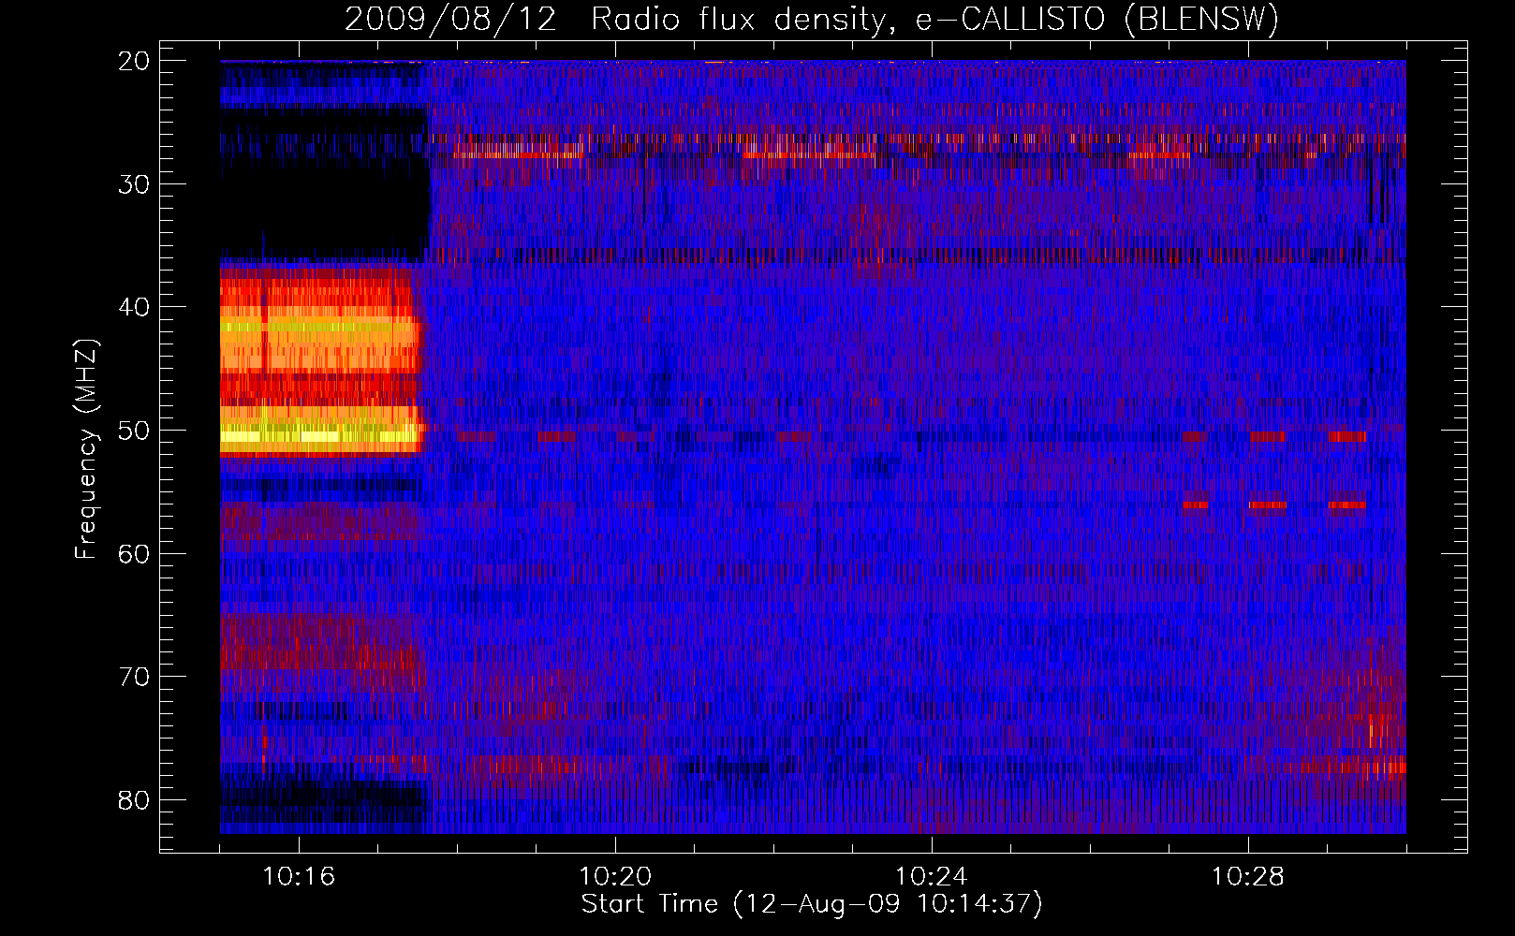Click the 80 frequency tick label
The width and height of the screenshot is (1515, 936).
click(135, 800)
